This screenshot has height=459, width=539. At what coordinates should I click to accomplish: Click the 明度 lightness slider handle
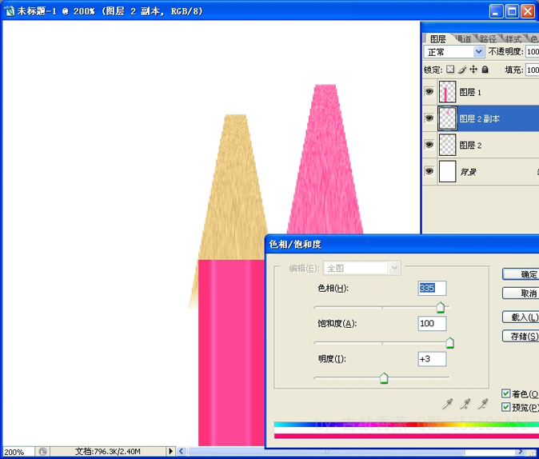click(384, 378)
